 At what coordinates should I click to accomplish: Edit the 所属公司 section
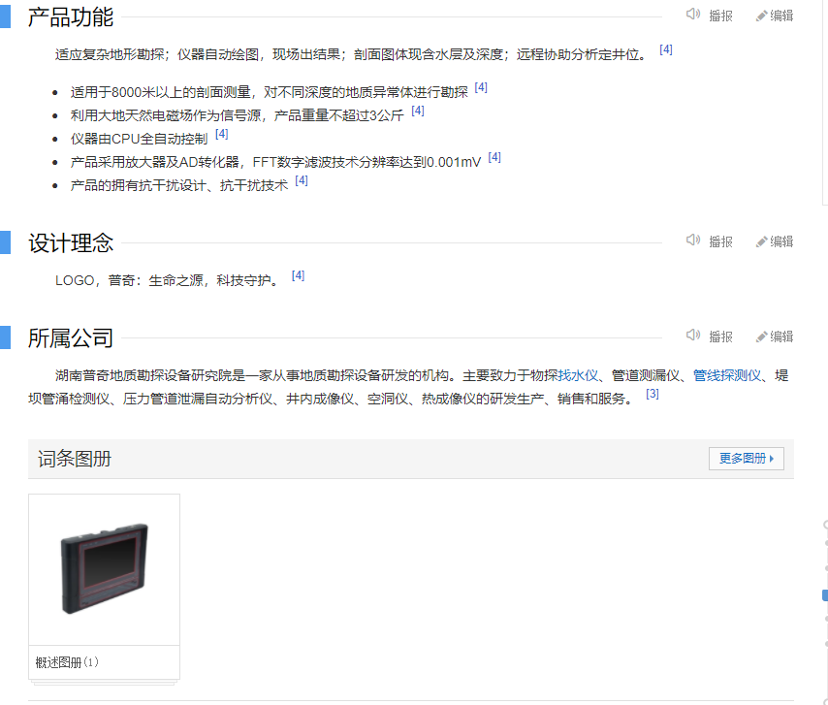tap(775, 336)
